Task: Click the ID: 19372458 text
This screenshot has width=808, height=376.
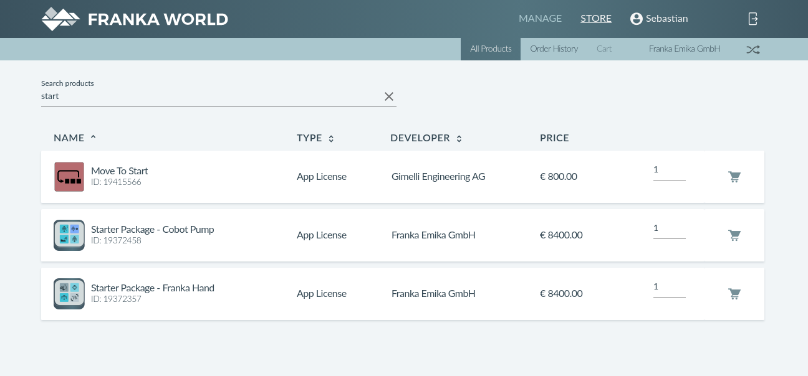Action: coord(116,241)
